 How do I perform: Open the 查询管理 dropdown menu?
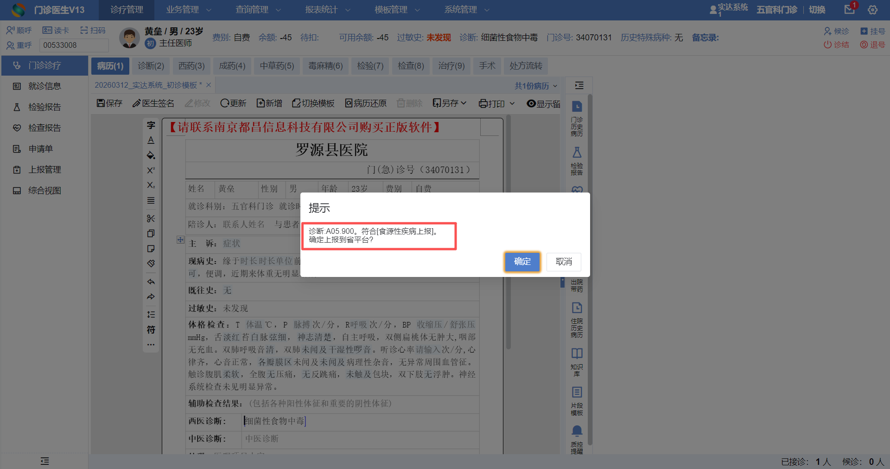pyautogui.click(x=258, y=10)
